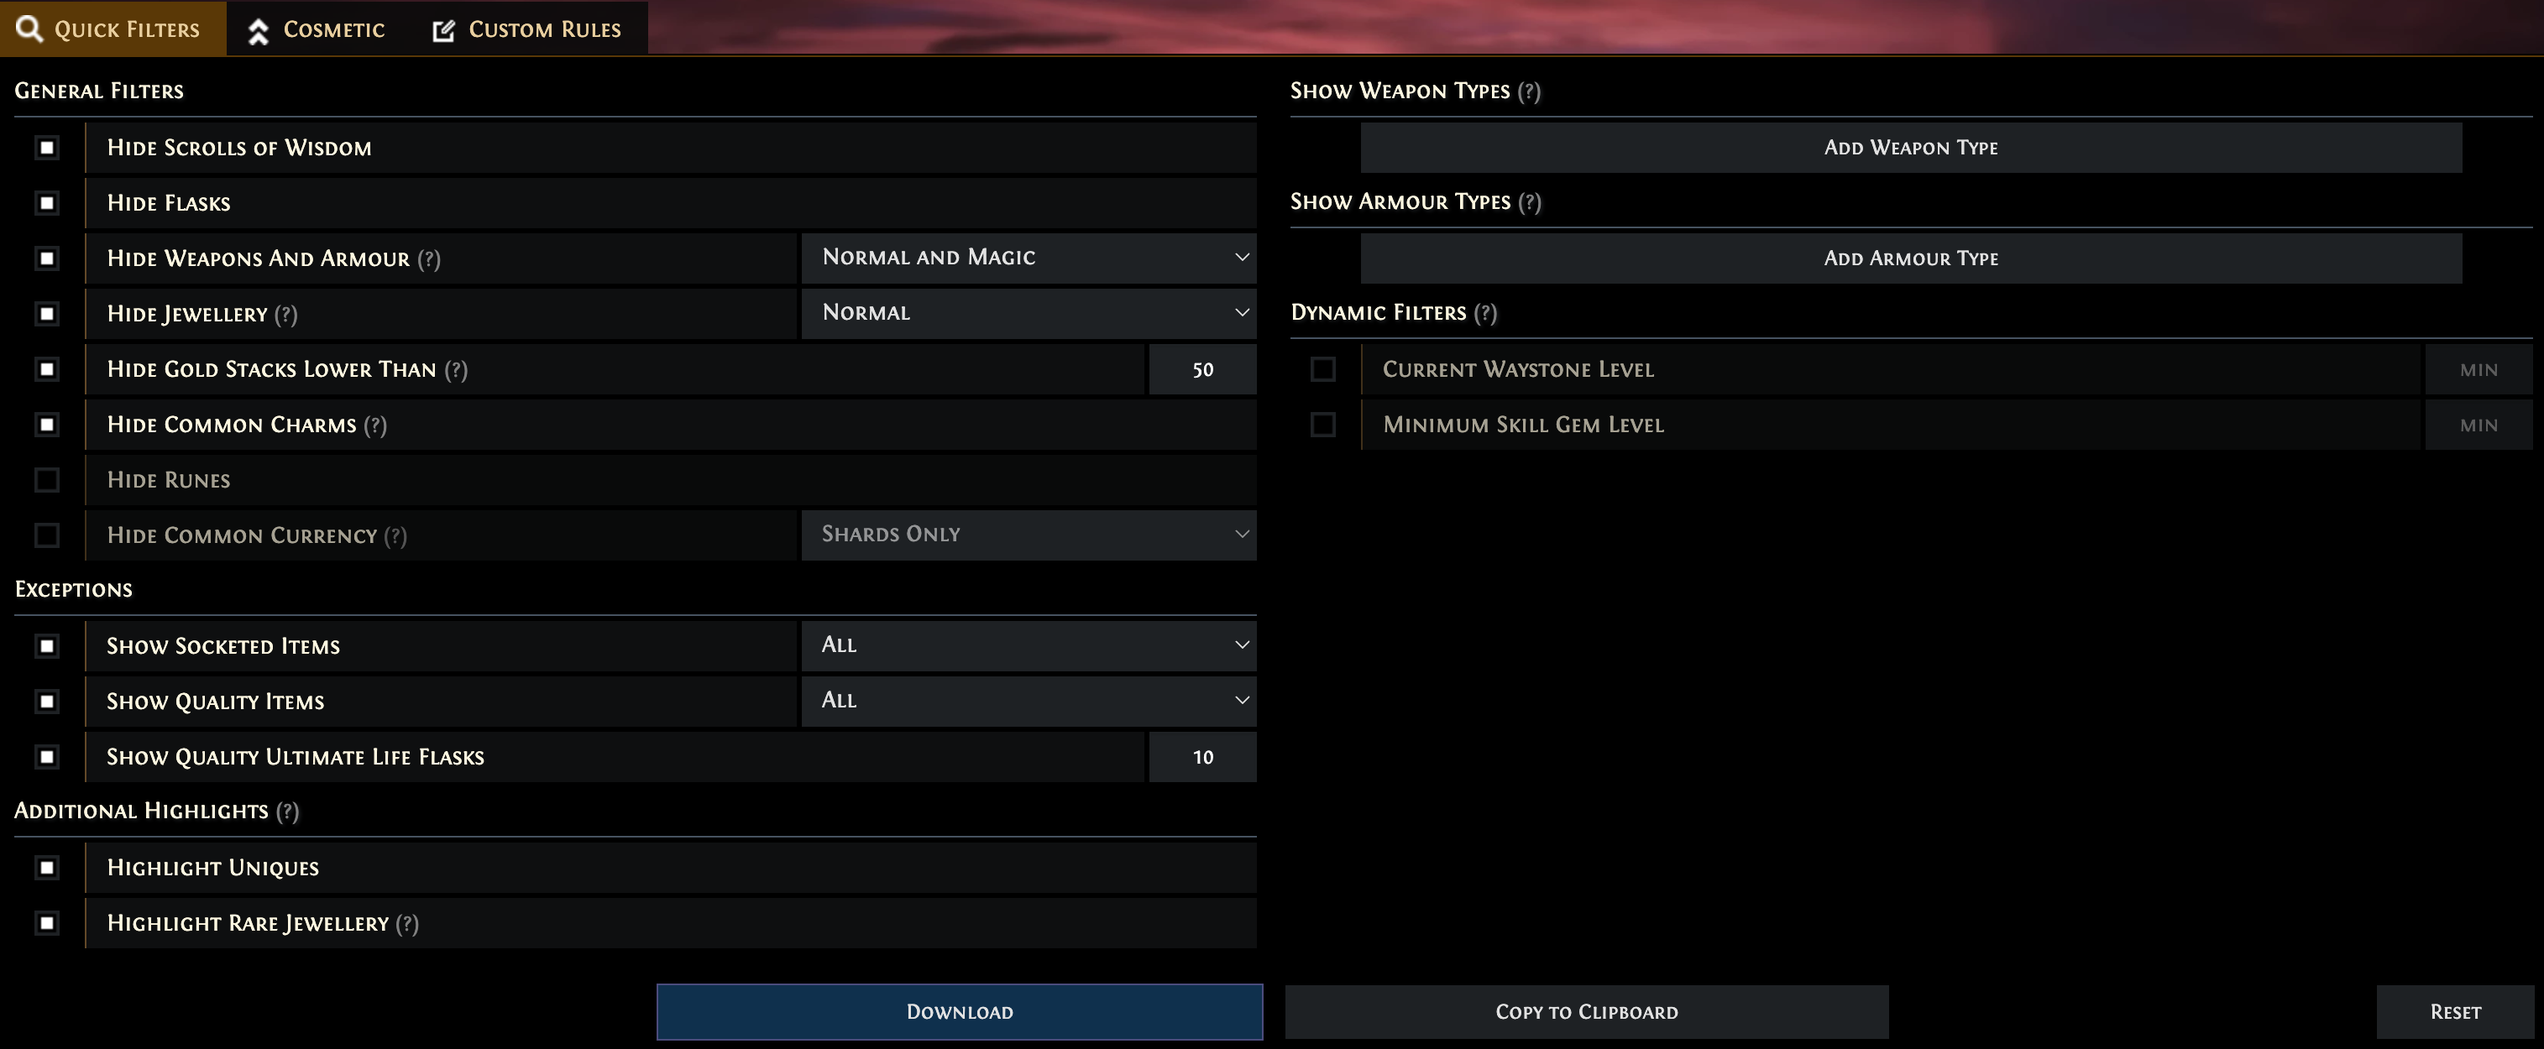Click the Quick Filters magnifier icon
Screen dimensions: 2544x1049
[x=29, y=29]
